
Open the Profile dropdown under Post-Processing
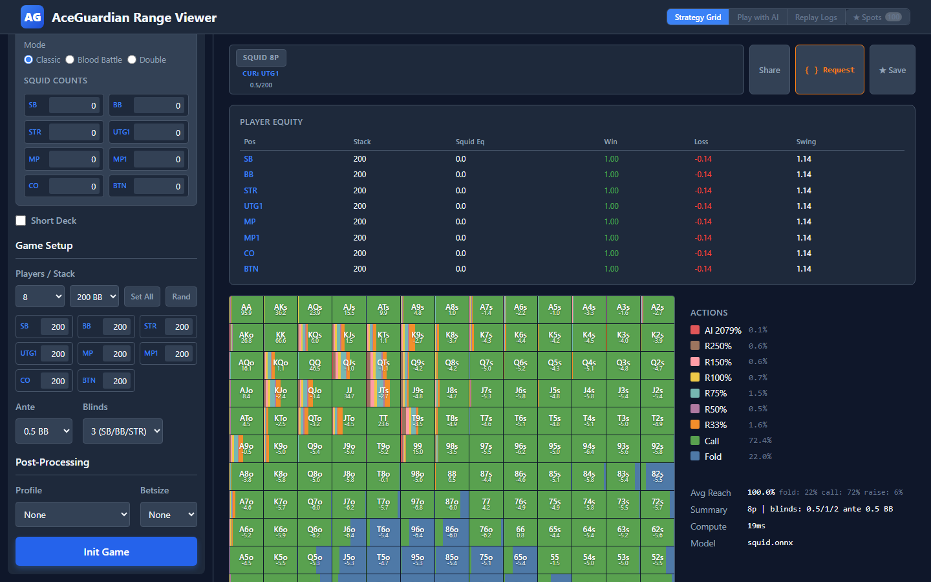(x=72, y=514)
